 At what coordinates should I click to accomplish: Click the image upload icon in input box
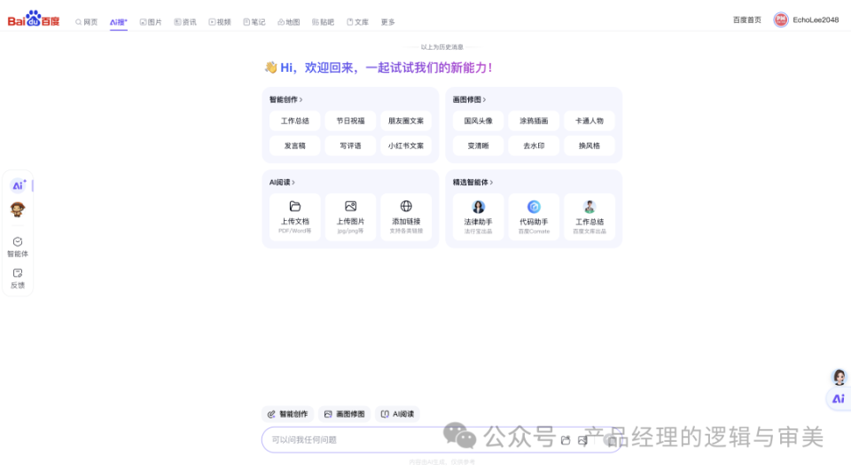(583, 440)
